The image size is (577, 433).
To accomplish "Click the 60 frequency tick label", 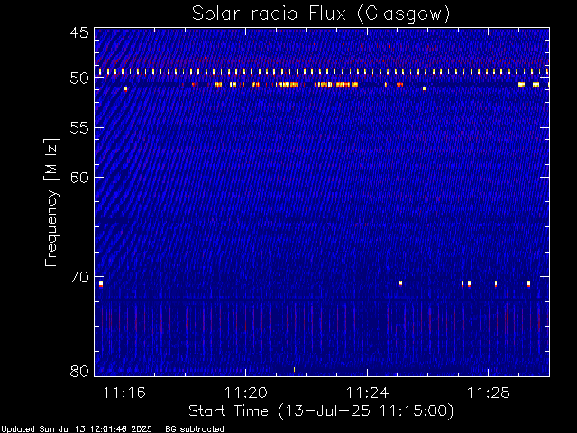I will coord(79,178).
